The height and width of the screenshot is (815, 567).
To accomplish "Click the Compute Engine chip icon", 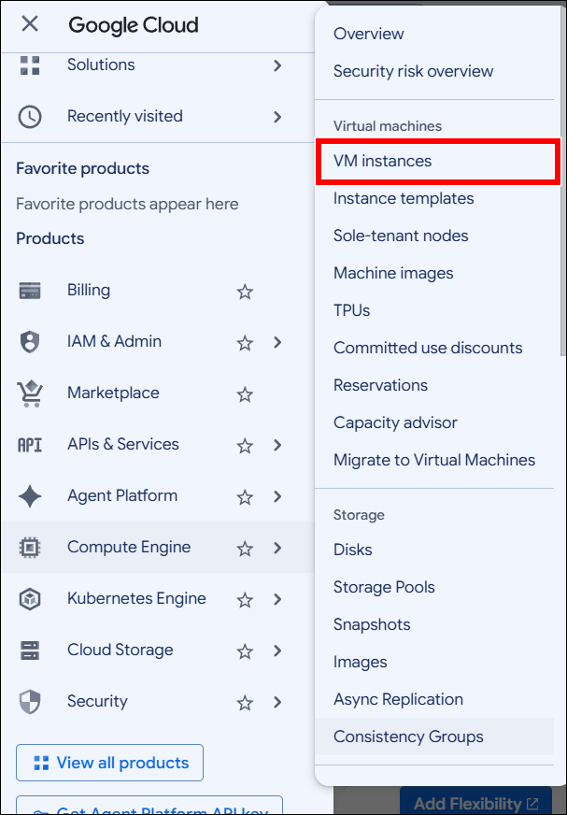I will [x=30, y=548].
